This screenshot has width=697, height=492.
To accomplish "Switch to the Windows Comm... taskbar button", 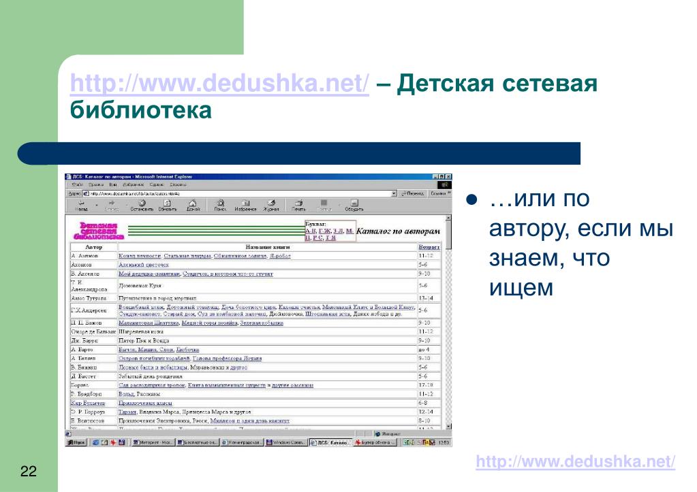I will pyautogui.click(x=286, y=442).
